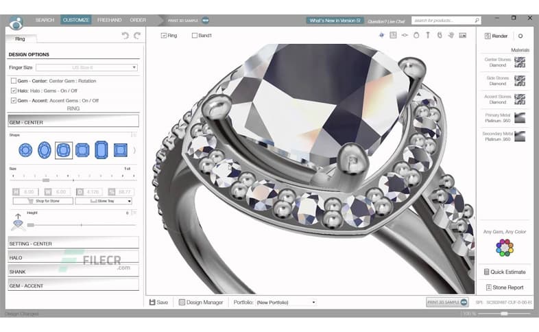The width and height of the screenshot is (539, 332).
Task: Choose Center Stones diamond material swatch
Action: click(520, 62)
